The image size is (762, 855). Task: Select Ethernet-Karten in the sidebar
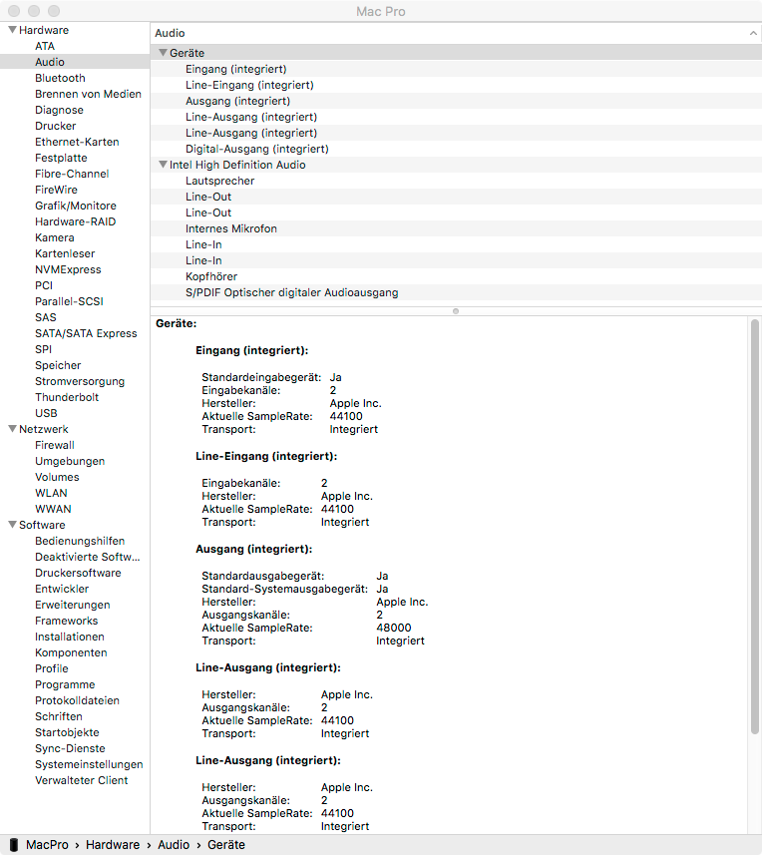click(77, 142)
